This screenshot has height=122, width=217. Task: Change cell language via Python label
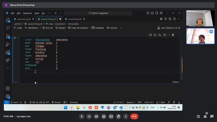(x=176, y=82)
